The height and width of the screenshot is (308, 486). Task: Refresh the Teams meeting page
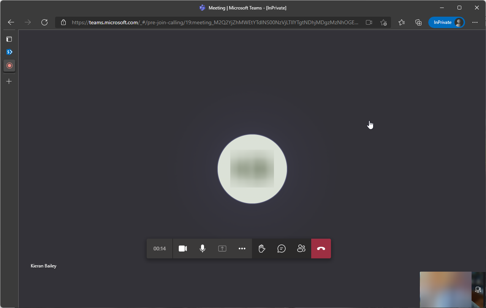click(x=44, y=22)
